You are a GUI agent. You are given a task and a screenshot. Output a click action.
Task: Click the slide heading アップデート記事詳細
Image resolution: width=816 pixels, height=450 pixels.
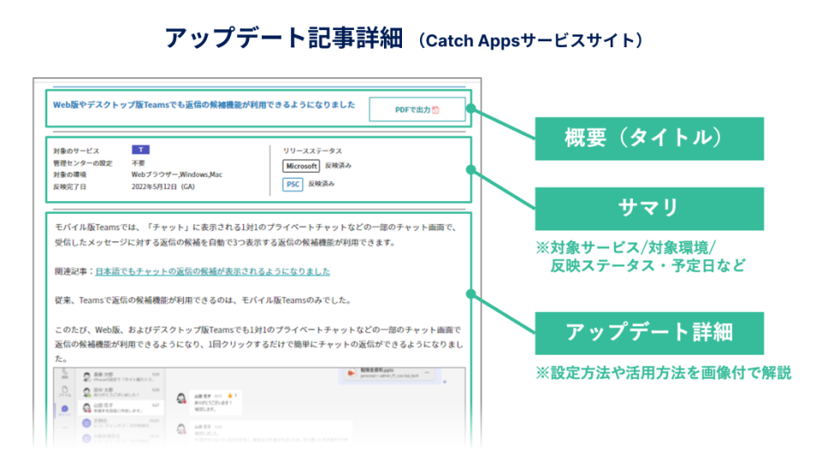tap(285, 38)
